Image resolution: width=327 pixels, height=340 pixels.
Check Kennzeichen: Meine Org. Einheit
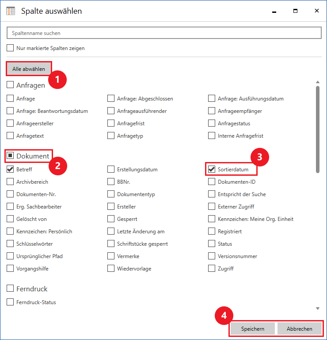(211, 219)
